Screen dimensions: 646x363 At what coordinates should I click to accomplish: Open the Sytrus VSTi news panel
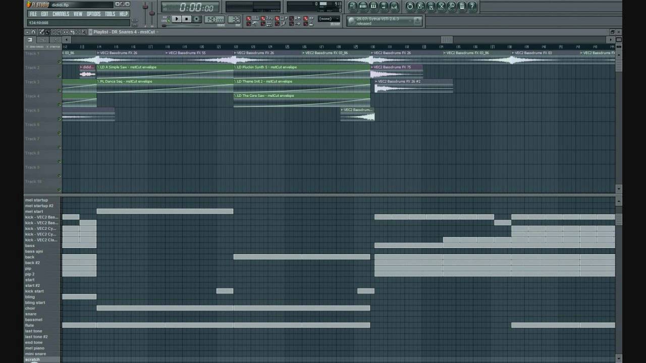(x=385, y=21)
